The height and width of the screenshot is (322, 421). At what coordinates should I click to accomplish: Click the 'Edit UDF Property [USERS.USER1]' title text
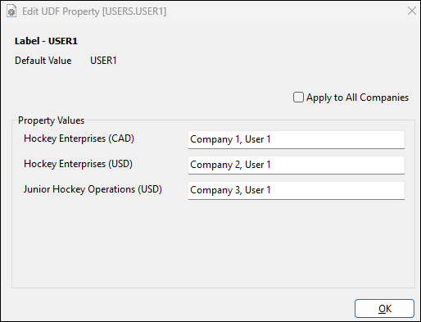[94, 11]
